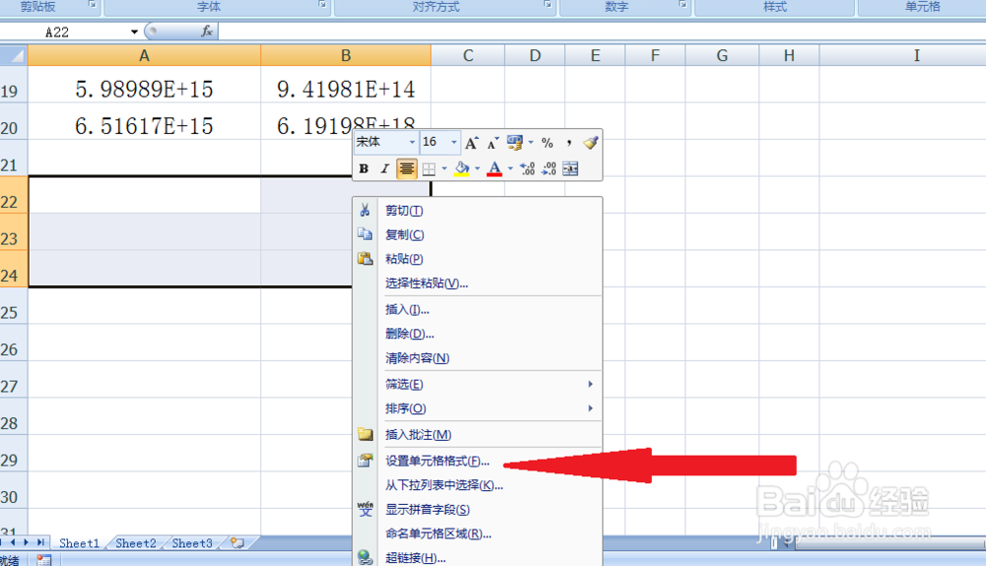
Task: Expand 排序 (Sort) submenu
Action: coord(477,408)
